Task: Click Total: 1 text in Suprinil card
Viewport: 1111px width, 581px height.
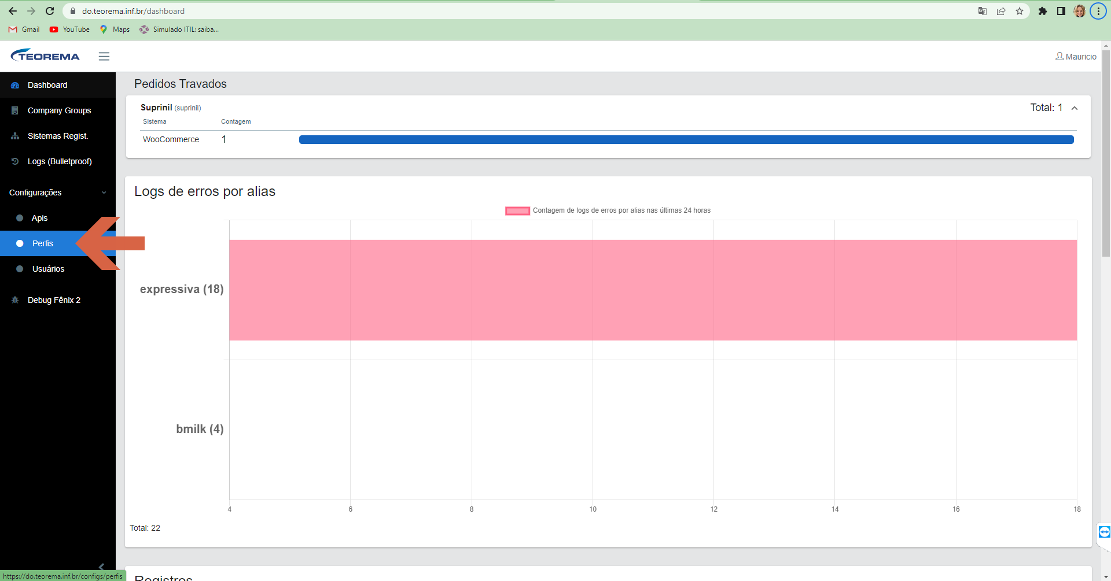Action: click(1046, 108)
